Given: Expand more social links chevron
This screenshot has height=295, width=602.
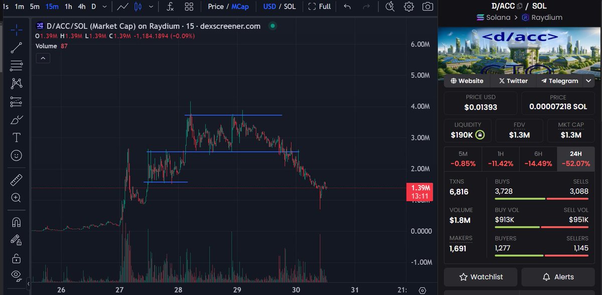Looking at the screenshot, I should pyautogui.click(x=588, y=81).
